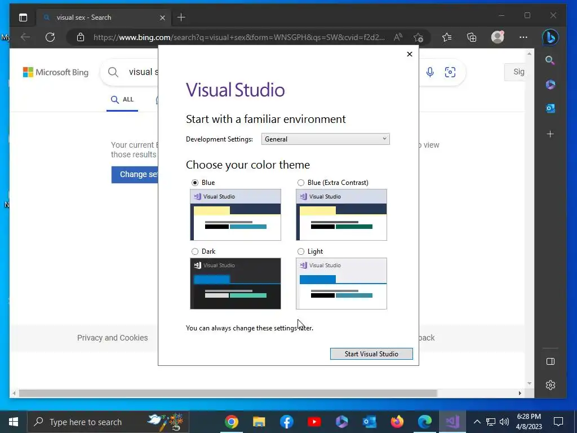Image resolution: width=577 pixels, height=433 pixels.
Task: Open the Edge profile avatar
Action: tap(498, 37)
